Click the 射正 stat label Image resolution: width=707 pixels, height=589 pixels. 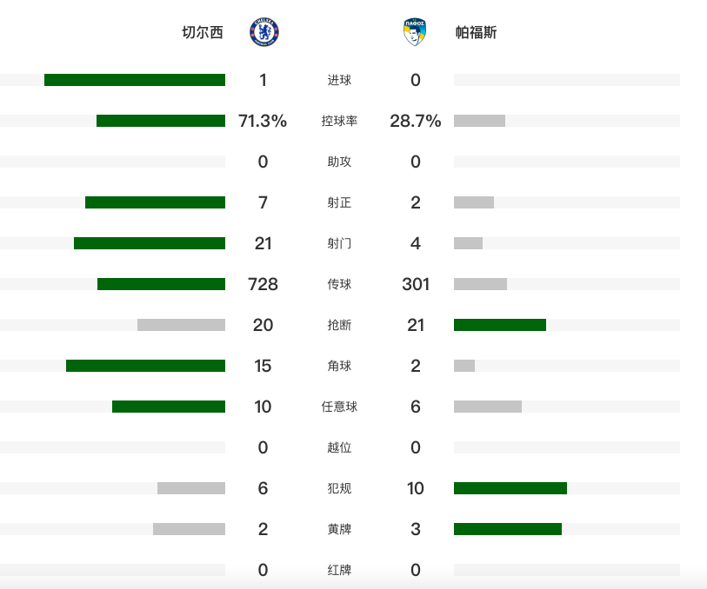[339, 202]
